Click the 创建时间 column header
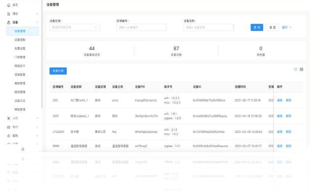The image size is (314, 191). coord(240,87)
